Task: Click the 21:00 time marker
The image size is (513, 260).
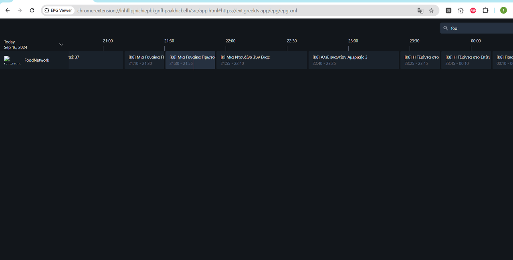Action: click(x=108, y=41)
